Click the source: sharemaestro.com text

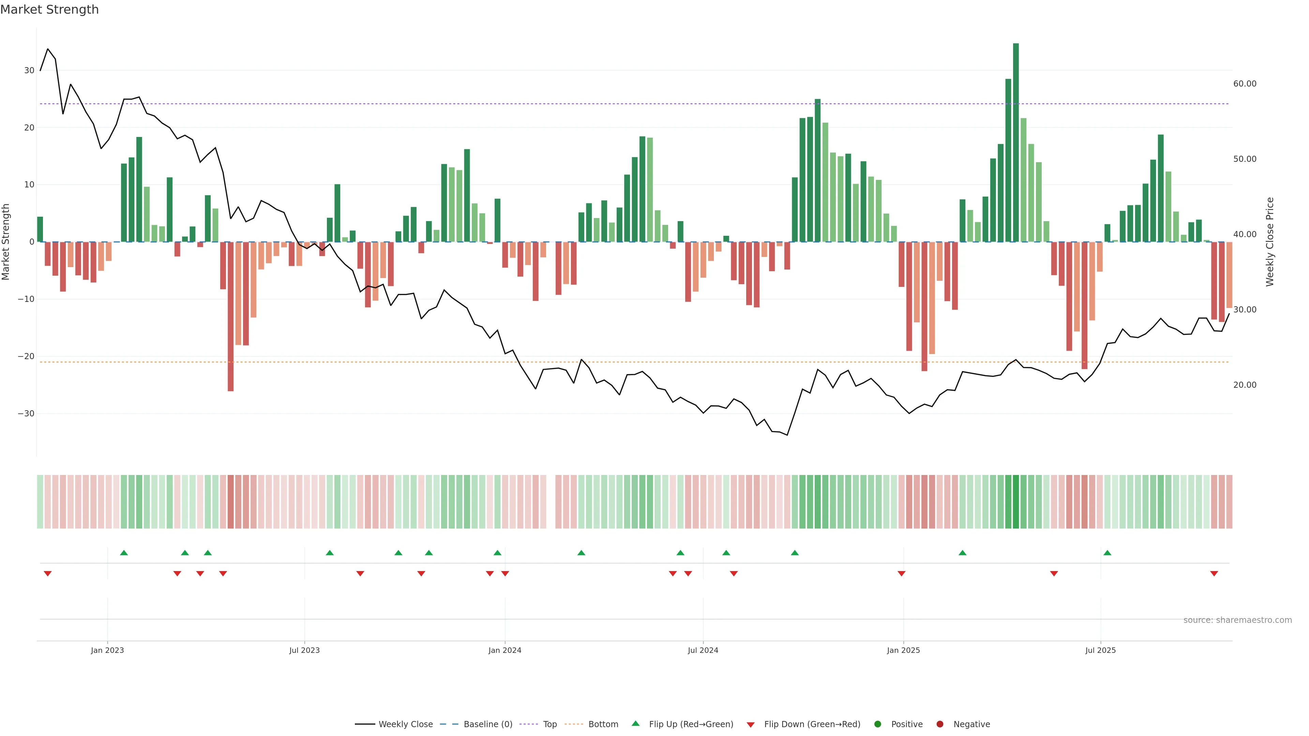coord(1237,620)
